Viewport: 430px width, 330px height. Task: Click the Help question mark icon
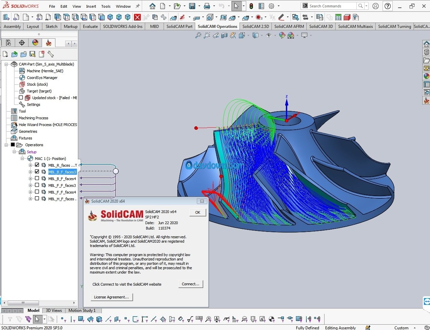(388, 6)
